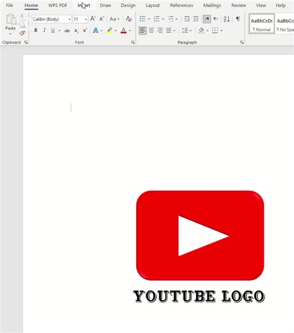Image resolution: width=294 pixels, height=333 pixels.
Task: Apply subscript formatting
Action: pyautogui.click(x=76, y=31)
